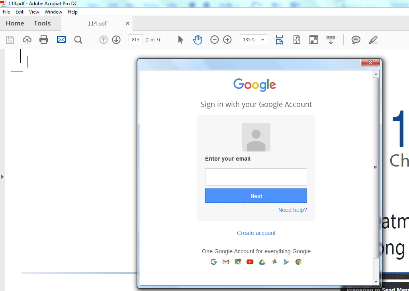Activate the Hand pan tool
Screen dimensions: 409x291
[x=198, y=40]
